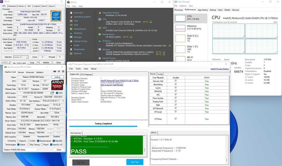
Task: Open Options menu in Task Manager
Action: tap(183, 6)
